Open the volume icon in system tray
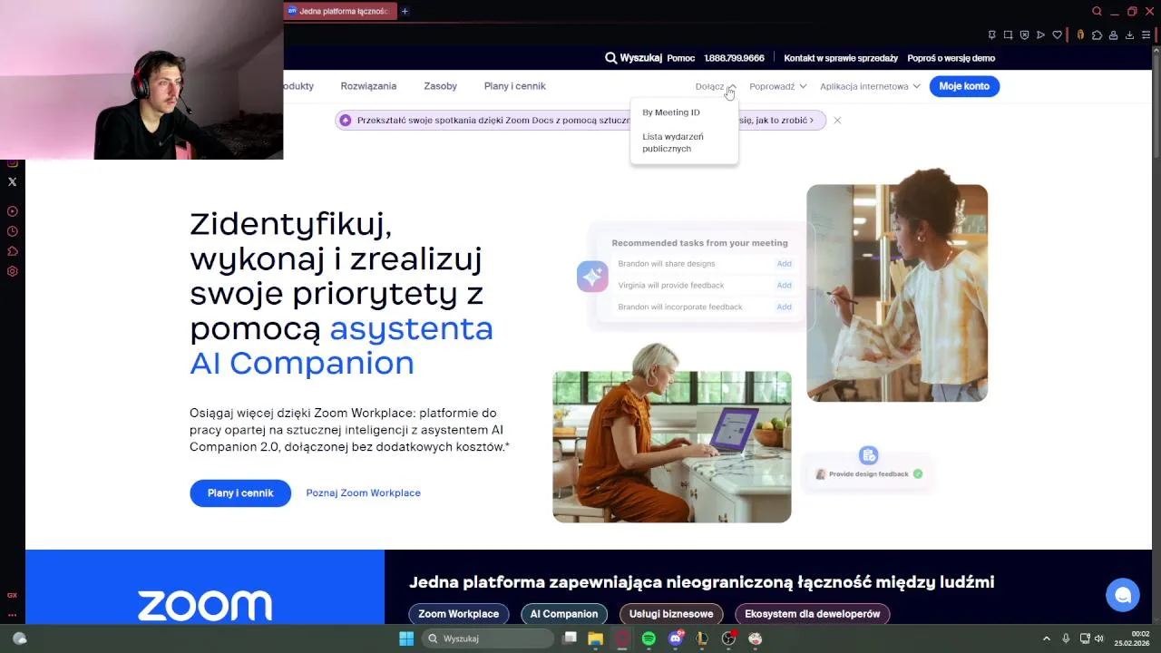This screenshot has height=653, width=1161. point(1099,638)
